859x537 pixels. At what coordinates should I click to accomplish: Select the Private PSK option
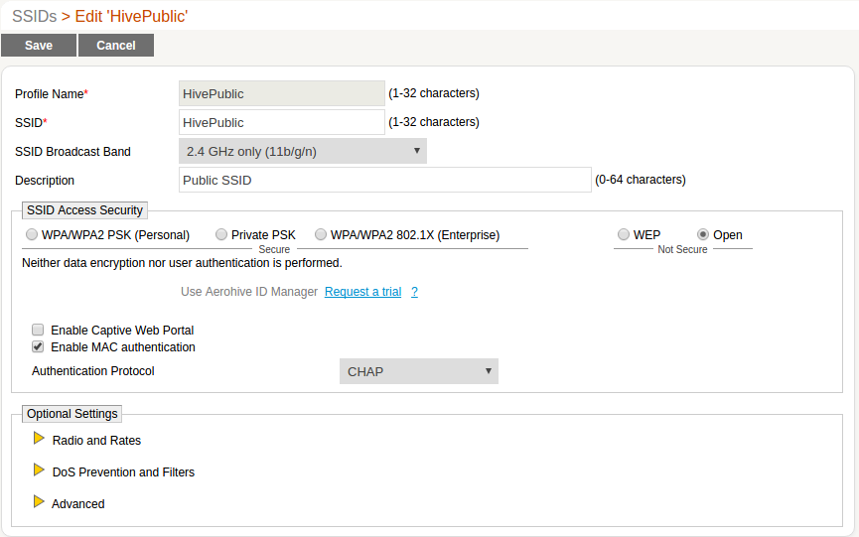click(x=222, y=235)
